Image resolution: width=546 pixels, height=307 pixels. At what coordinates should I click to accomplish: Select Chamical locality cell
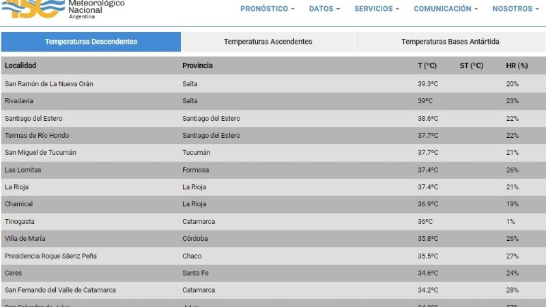click(x=19, y=204)
